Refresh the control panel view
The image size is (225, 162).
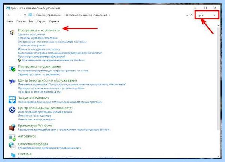[191, 15]
